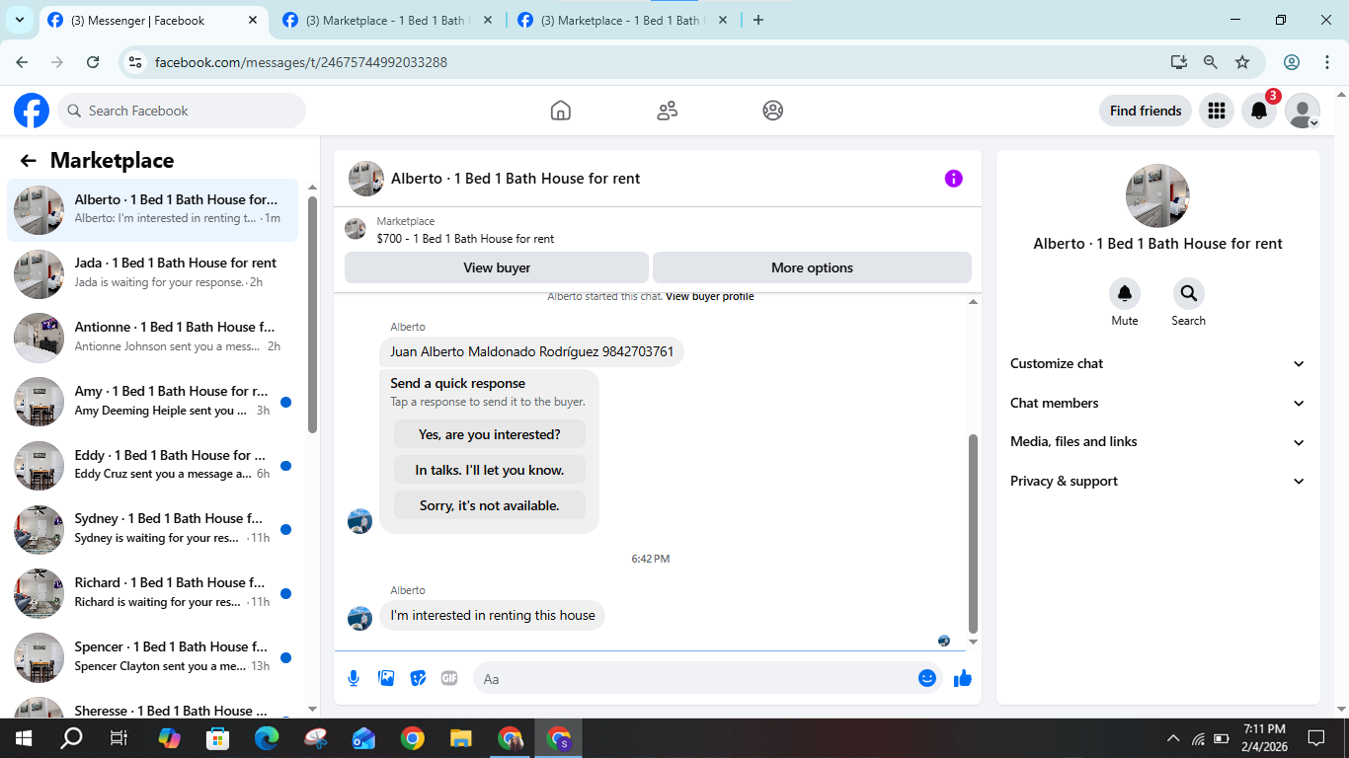1349x758 pixels.
Task: Open Windows Start menu
Action: tap(24, 738)
